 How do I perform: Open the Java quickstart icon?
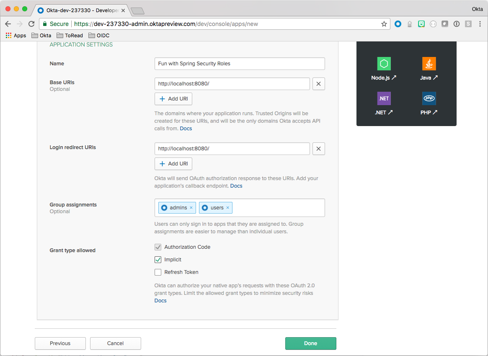pyautogui.click(x=429, y=64)
